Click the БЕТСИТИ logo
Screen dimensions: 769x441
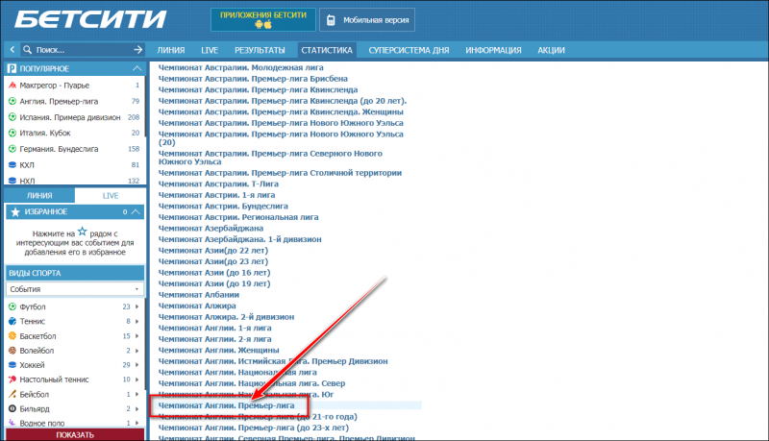90,19
